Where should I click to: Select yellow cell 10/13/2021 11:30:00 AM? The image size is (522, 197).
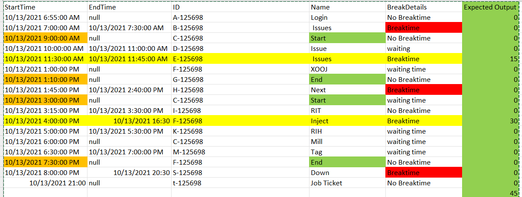(45, 59)
